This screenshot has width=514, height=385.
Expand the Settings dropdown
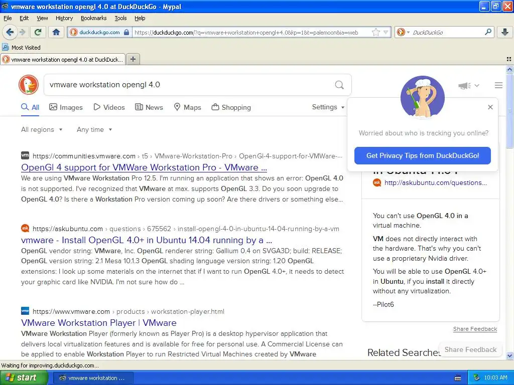point(328,107)
